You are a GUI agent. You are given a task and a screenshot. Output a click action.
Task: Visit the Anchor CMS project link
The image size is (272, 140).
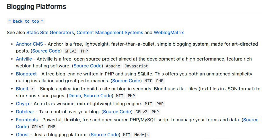click(29, 44)
